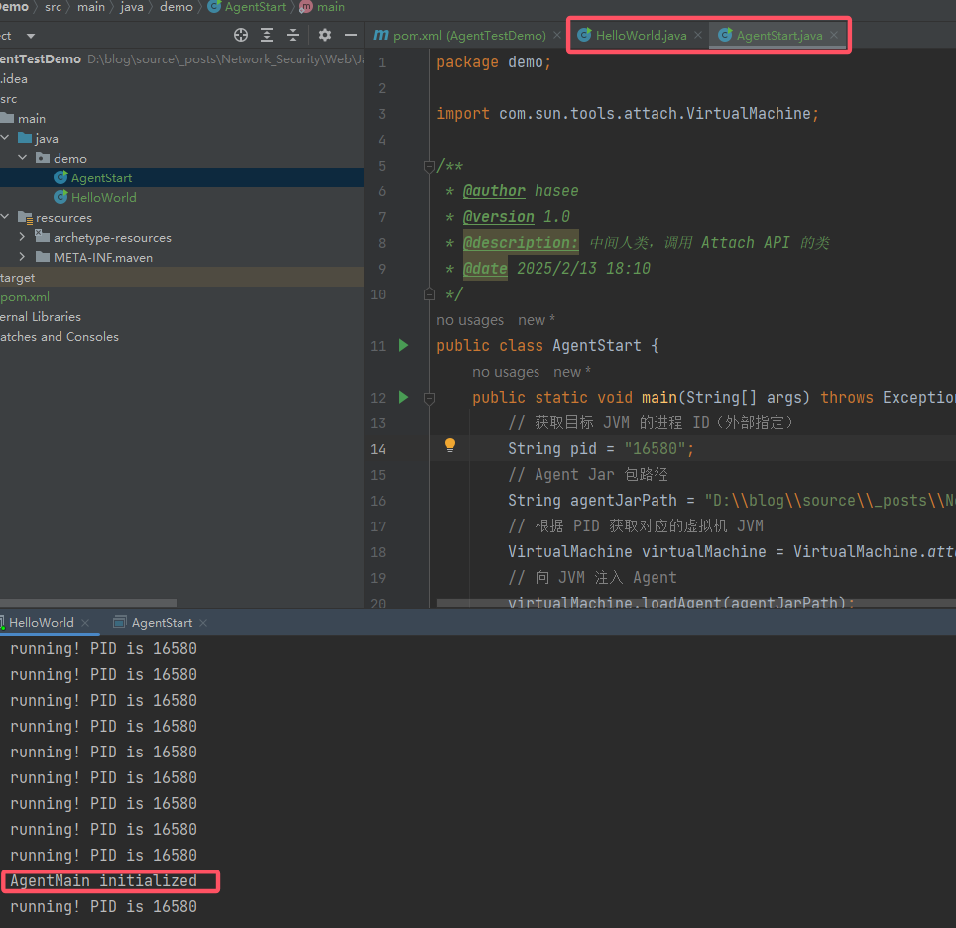Open the project view gear settings
The height and width of the screenshot is (928, 956).
tap(325, 35)
